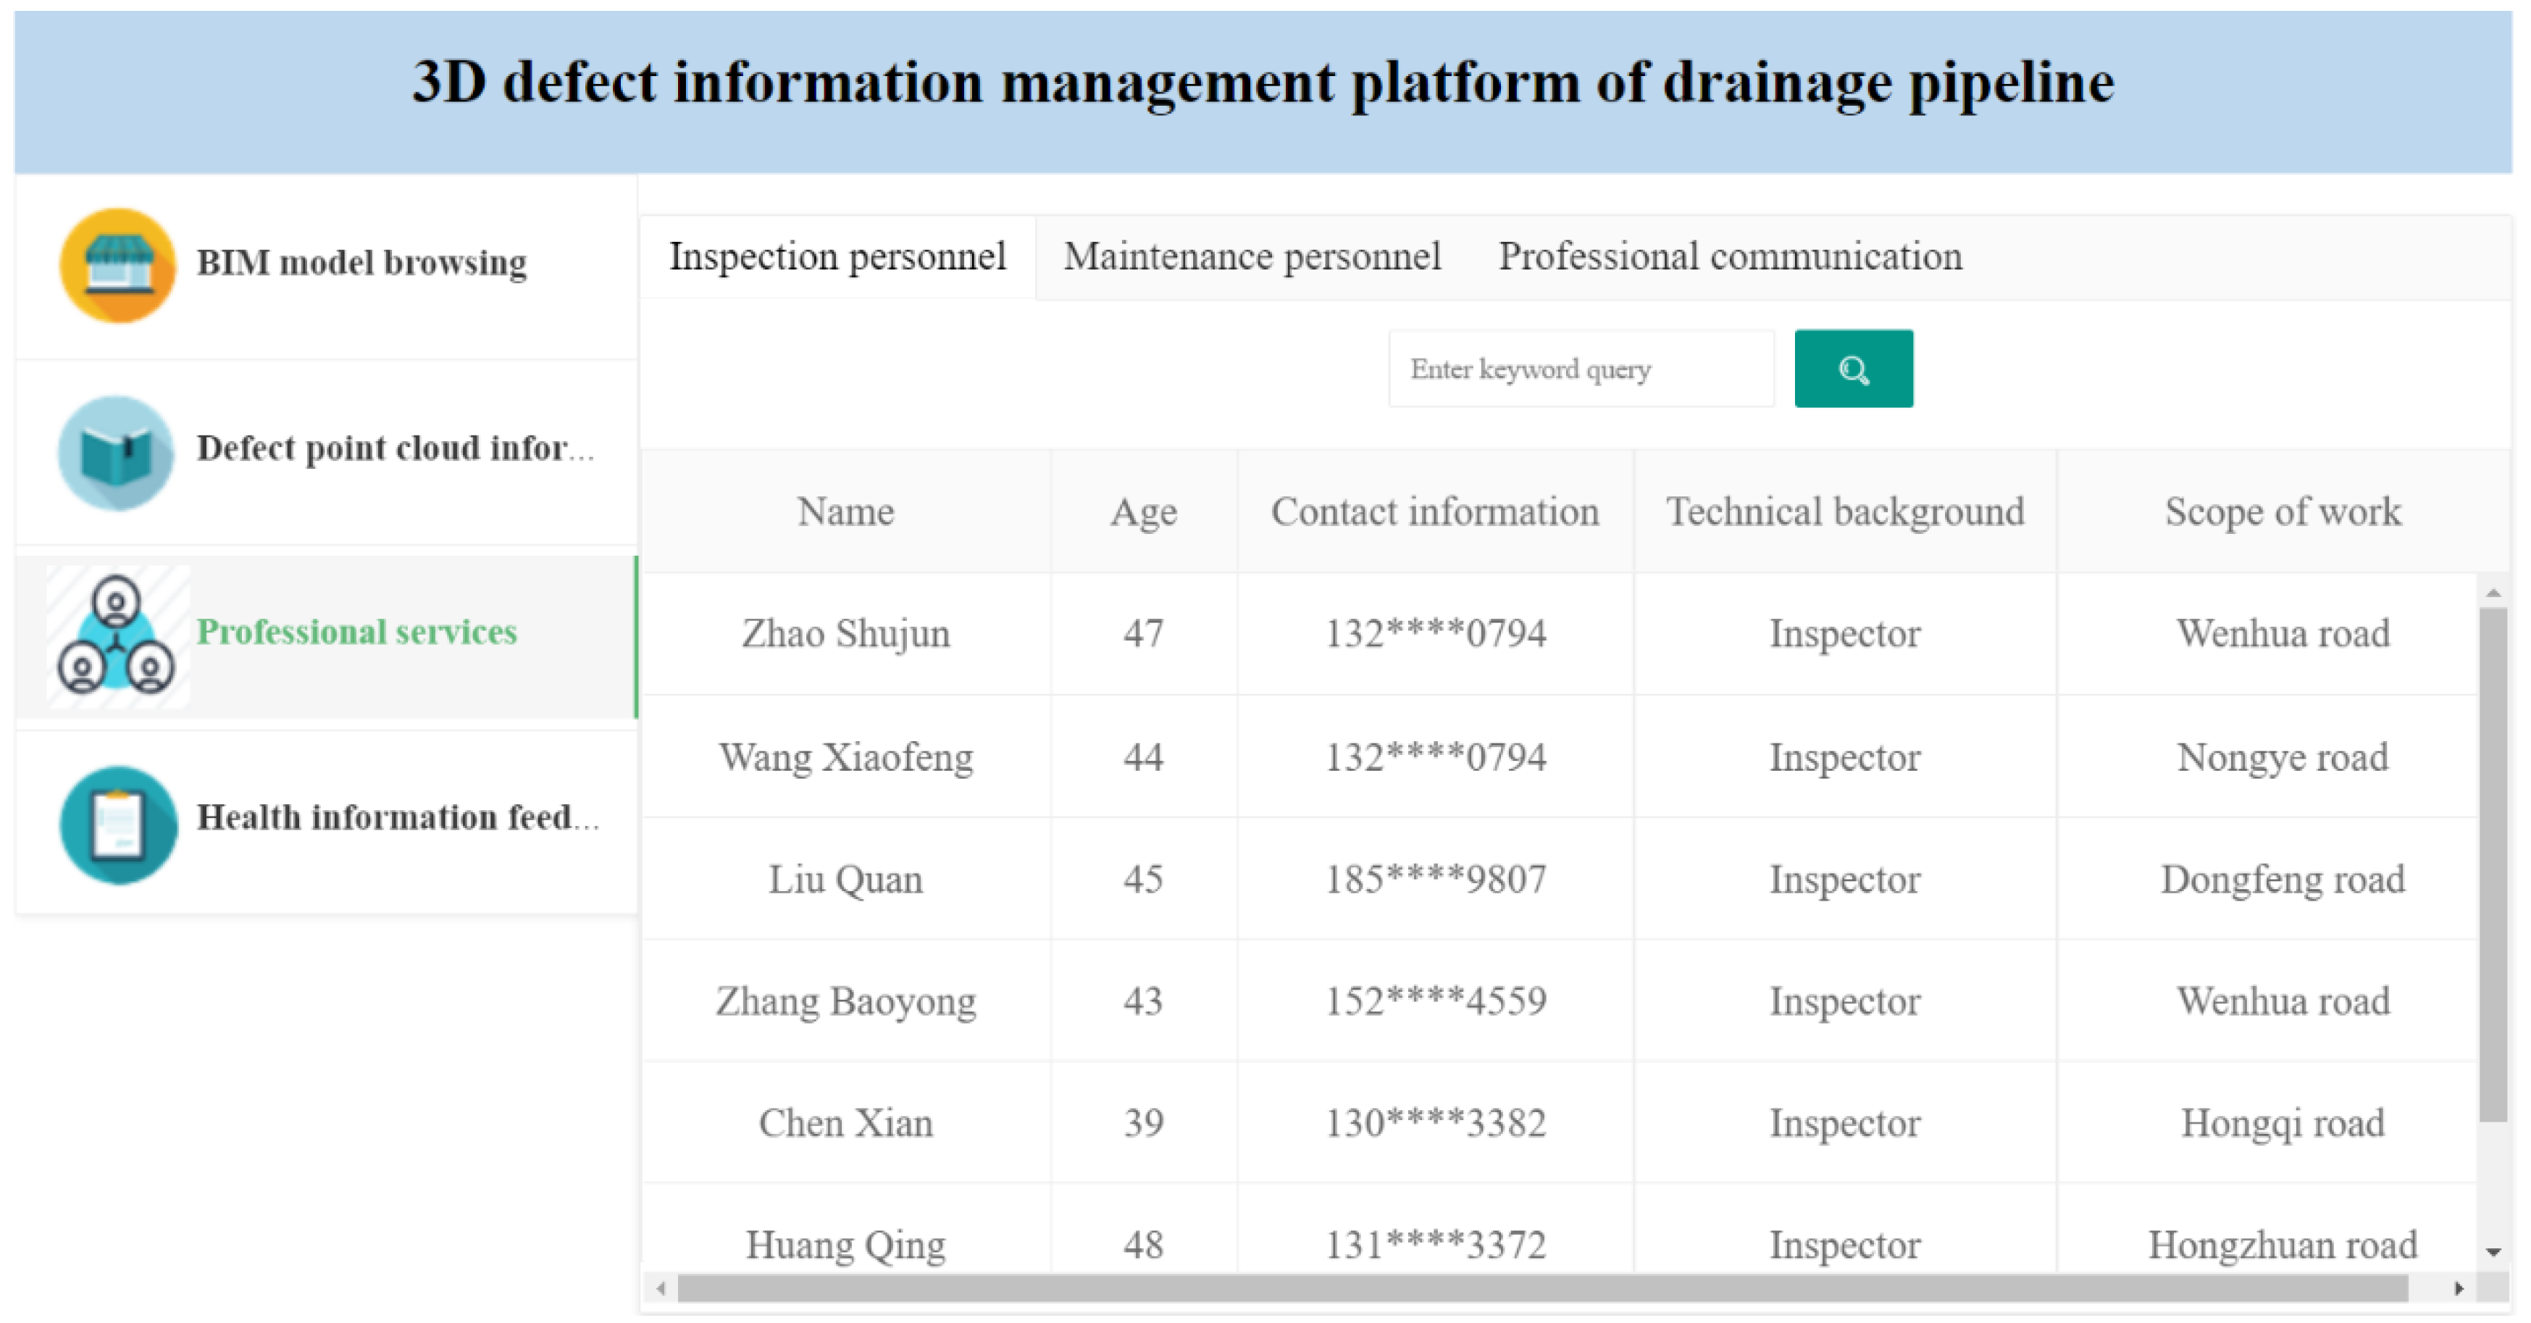
Task: Click the table's horizontal scrollbar thumb
Action: point(1542,1287)
